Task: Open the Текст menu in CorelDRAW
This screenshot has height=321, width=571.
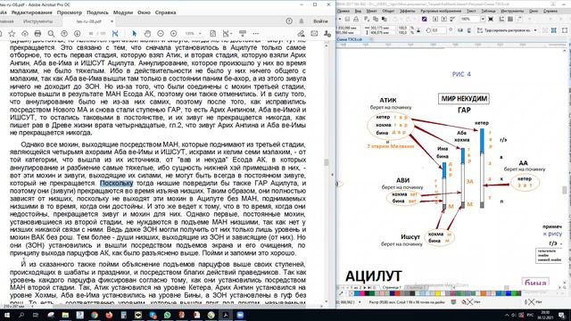Action: point(471,11)
